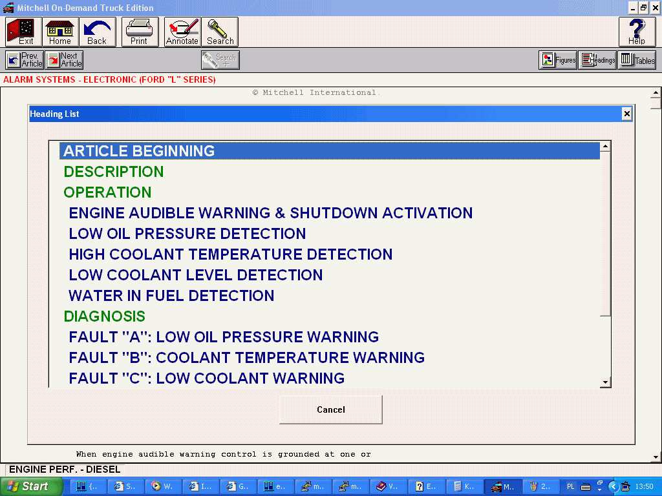Select FAULT "B": COOLANT TEMPERATURE WARNING

(246, 358)
